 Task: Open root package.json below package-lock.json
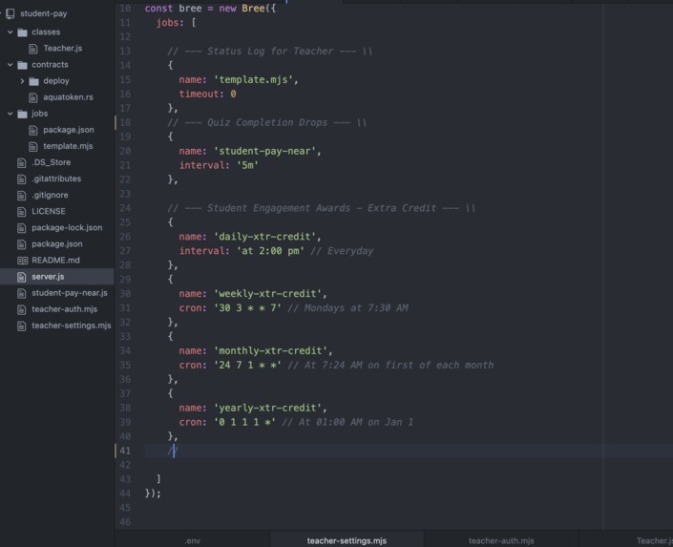[x=57, y=243]
